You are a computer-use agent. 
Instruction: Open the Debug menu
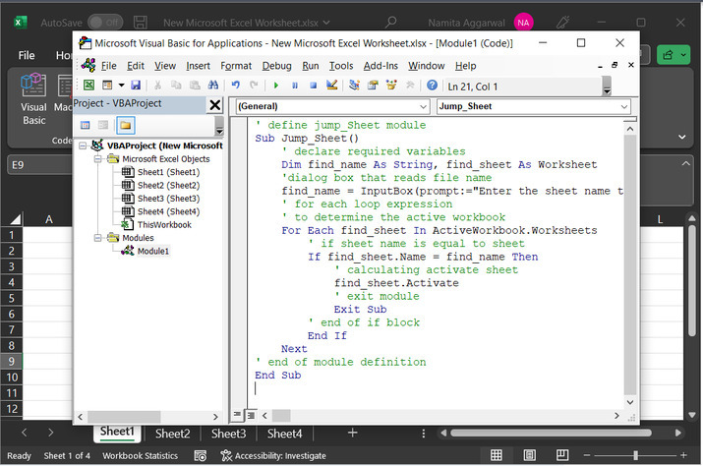(276, 66)
